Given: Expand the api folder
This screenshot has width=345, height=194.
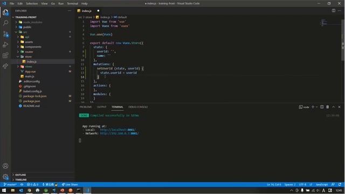Looking at the screenshot, I should click(18, 37).
